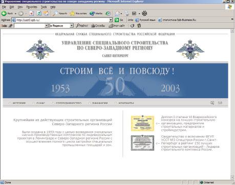Click the Диплом I степени description text
The width and height of the screenshot is (235, 185).
point(189,124)
